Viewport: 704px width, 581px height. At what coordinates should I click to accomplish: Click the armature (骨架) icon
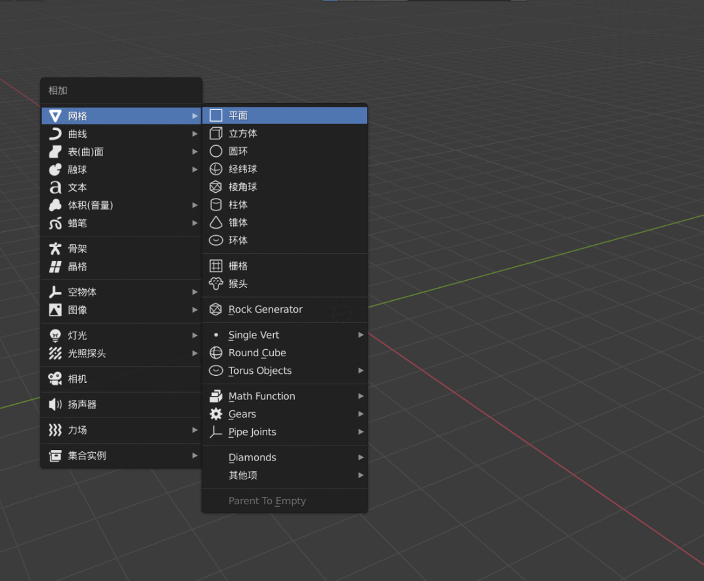tap(55, 249)
